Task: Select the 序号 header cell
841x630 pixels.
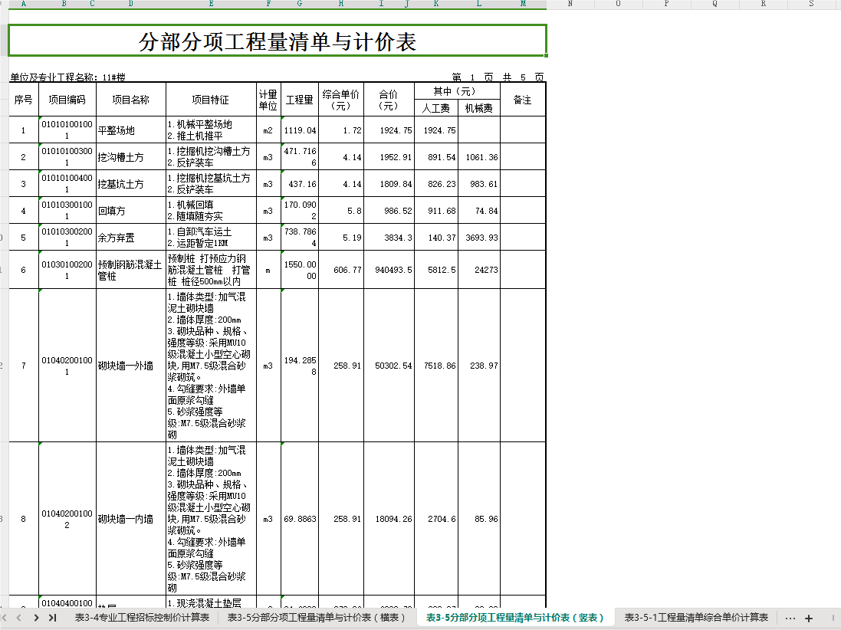Action: [x=24, y=100]
